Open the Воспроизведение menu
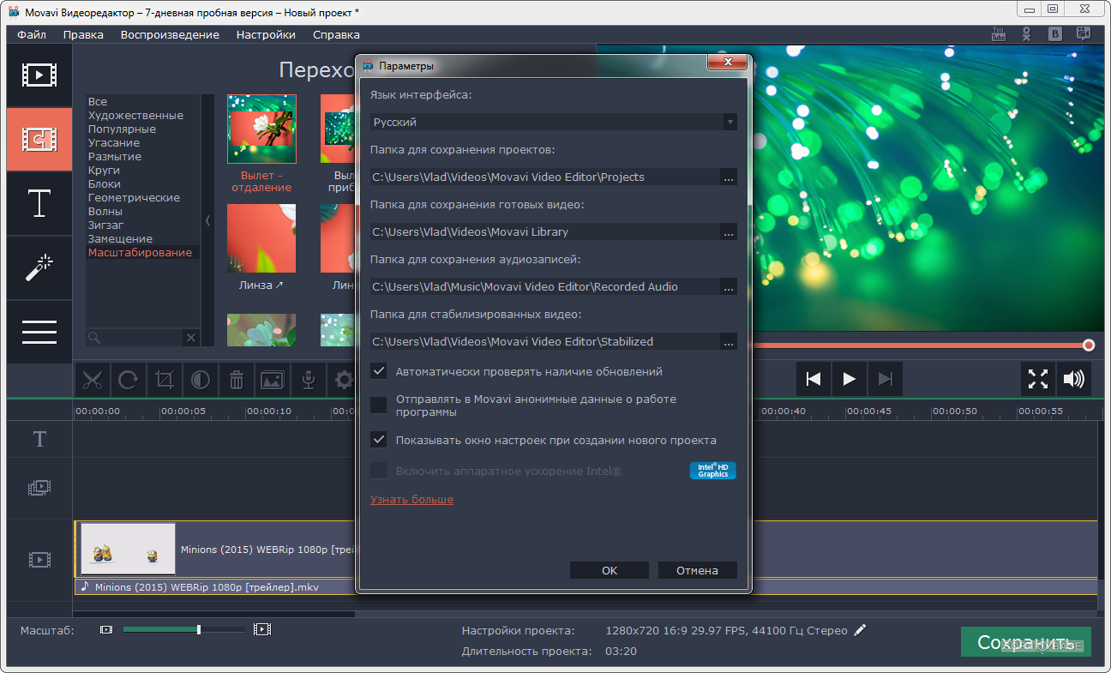The width and height of the screenshot is (1111, 673). pos(170,34)
